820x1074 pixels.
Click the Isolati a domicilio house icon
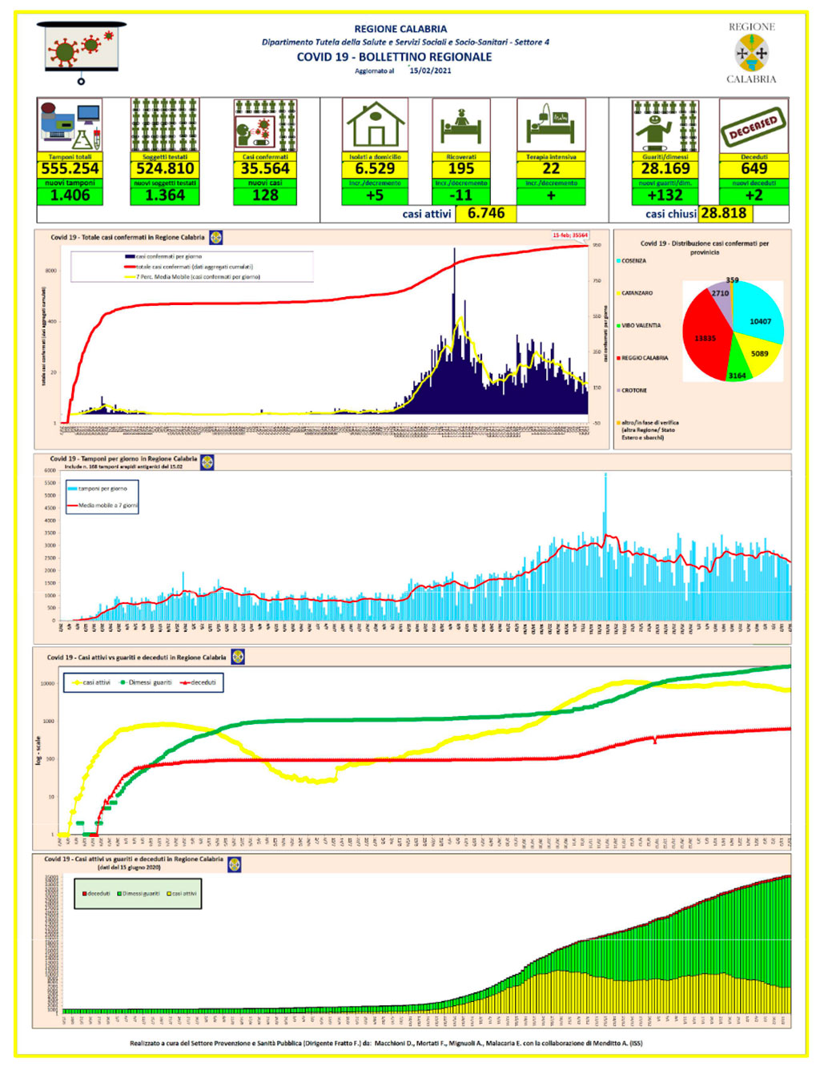pyautogui.click(x=375, y=126)
